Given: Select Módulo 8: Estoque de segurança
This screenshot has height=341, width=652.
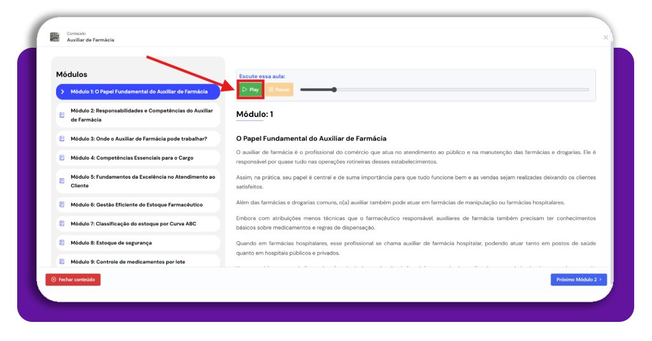Looking at the screenshot, I should [x=138, y=243].
